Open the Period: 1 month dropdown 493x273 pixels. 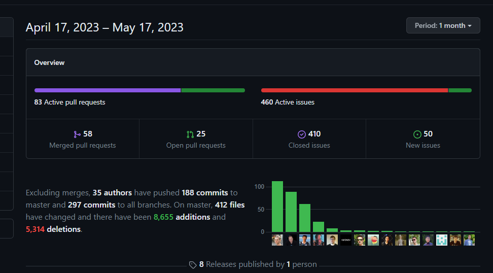(x=443, y=25)
